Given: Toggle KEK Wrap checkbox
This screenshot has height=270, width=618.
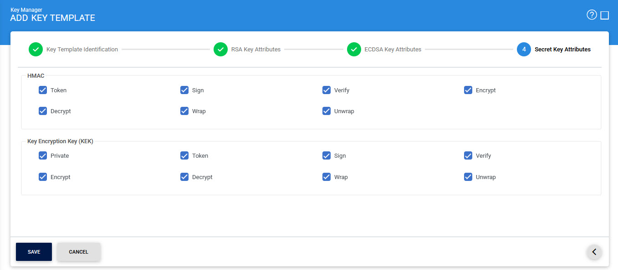Looking at the screenshot, I should point(327,177).
